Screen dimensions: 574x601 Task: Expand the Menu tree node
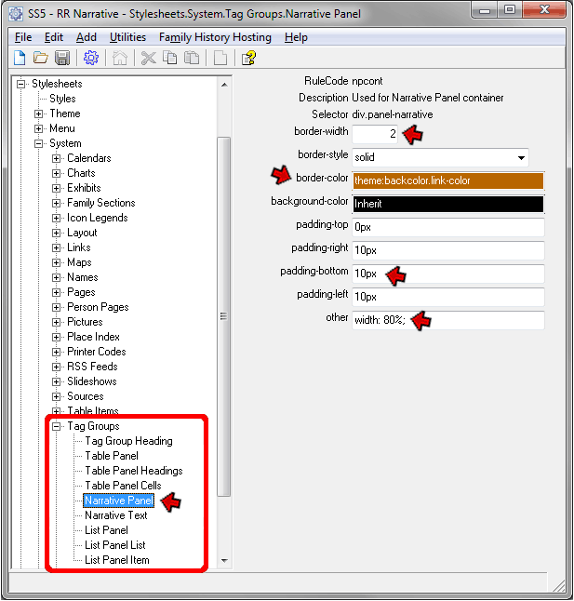pos(38,128)
